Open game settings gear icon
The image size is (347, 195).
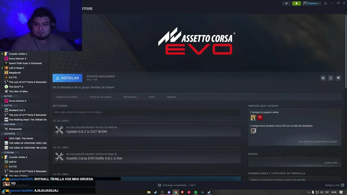[323, 78]
